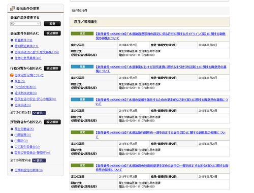Click the 厚生/環境衛生 category heading

(x=86, y=22)
